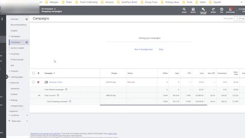The image size is (245, 138).
Task: Open Product groups page
Action: [17, 60]
